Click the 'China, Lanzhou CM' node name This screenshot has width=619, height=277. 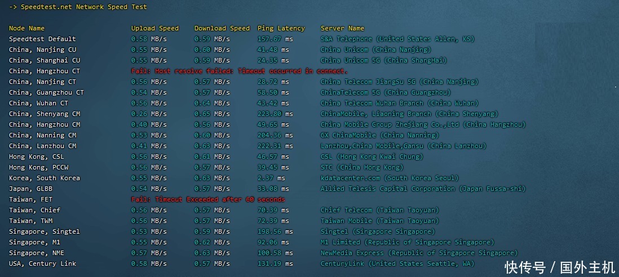(x=42, y=146)
